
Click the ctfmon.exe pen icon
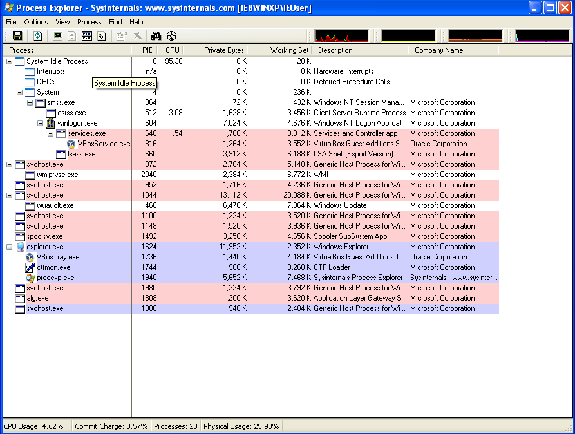pos(30,267)
